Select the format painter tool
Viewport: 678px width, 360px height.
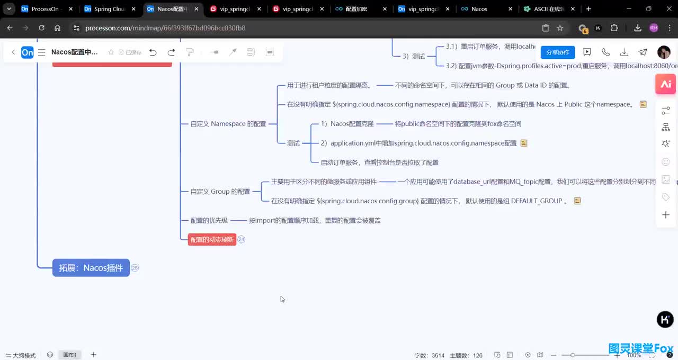[x=190, y=52]
